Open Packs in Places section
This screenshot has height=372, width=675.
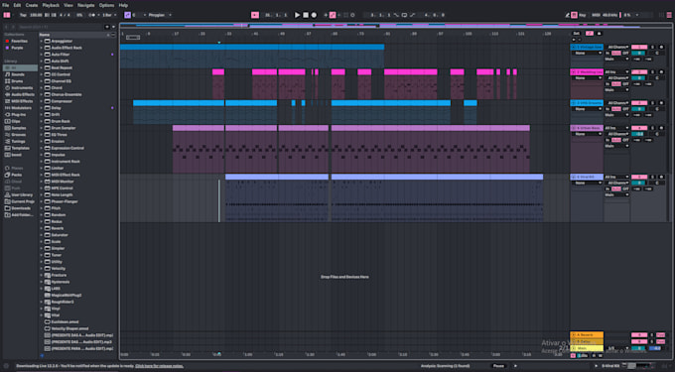pyautogui.click(x=17, y=175)
